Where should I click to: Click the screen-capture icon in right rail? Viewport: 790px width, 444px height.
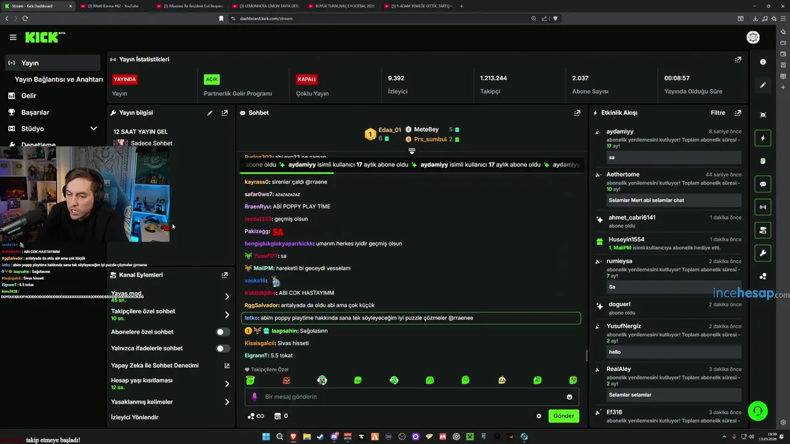[x=763, y=115]
